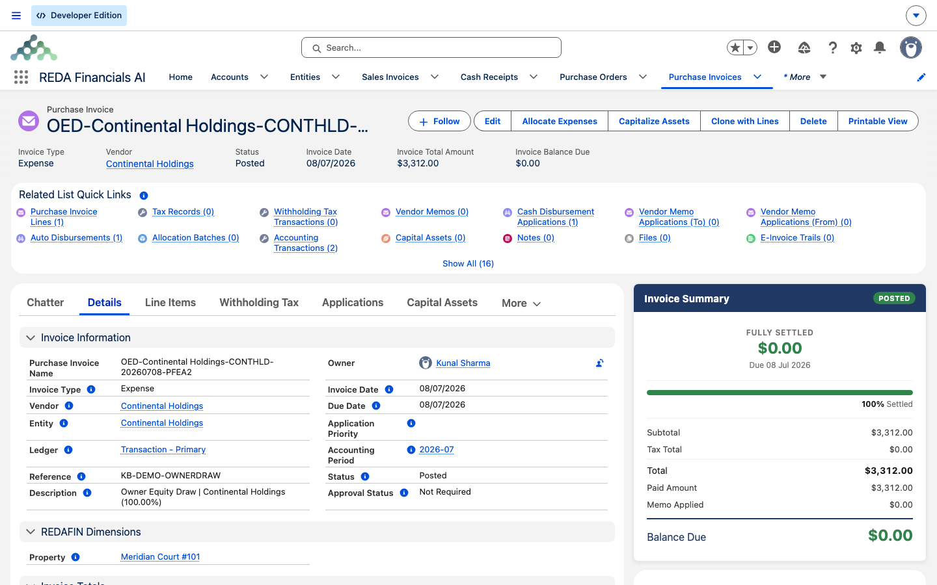Switch to the Line Items tab
The width and height of the screenshot is (937, 585).
pos(170,302)
